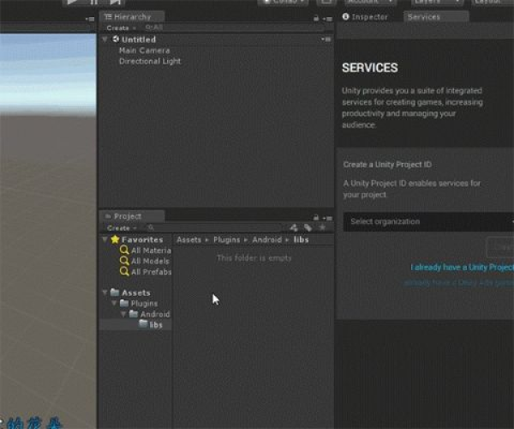Collapse the Assets folder arrow

click(105, 292)
